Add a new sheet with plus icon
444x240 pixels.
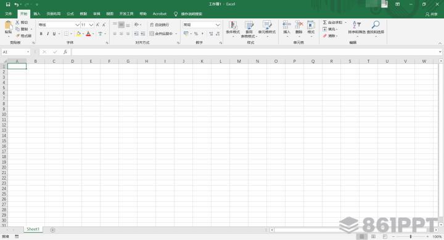52,230
